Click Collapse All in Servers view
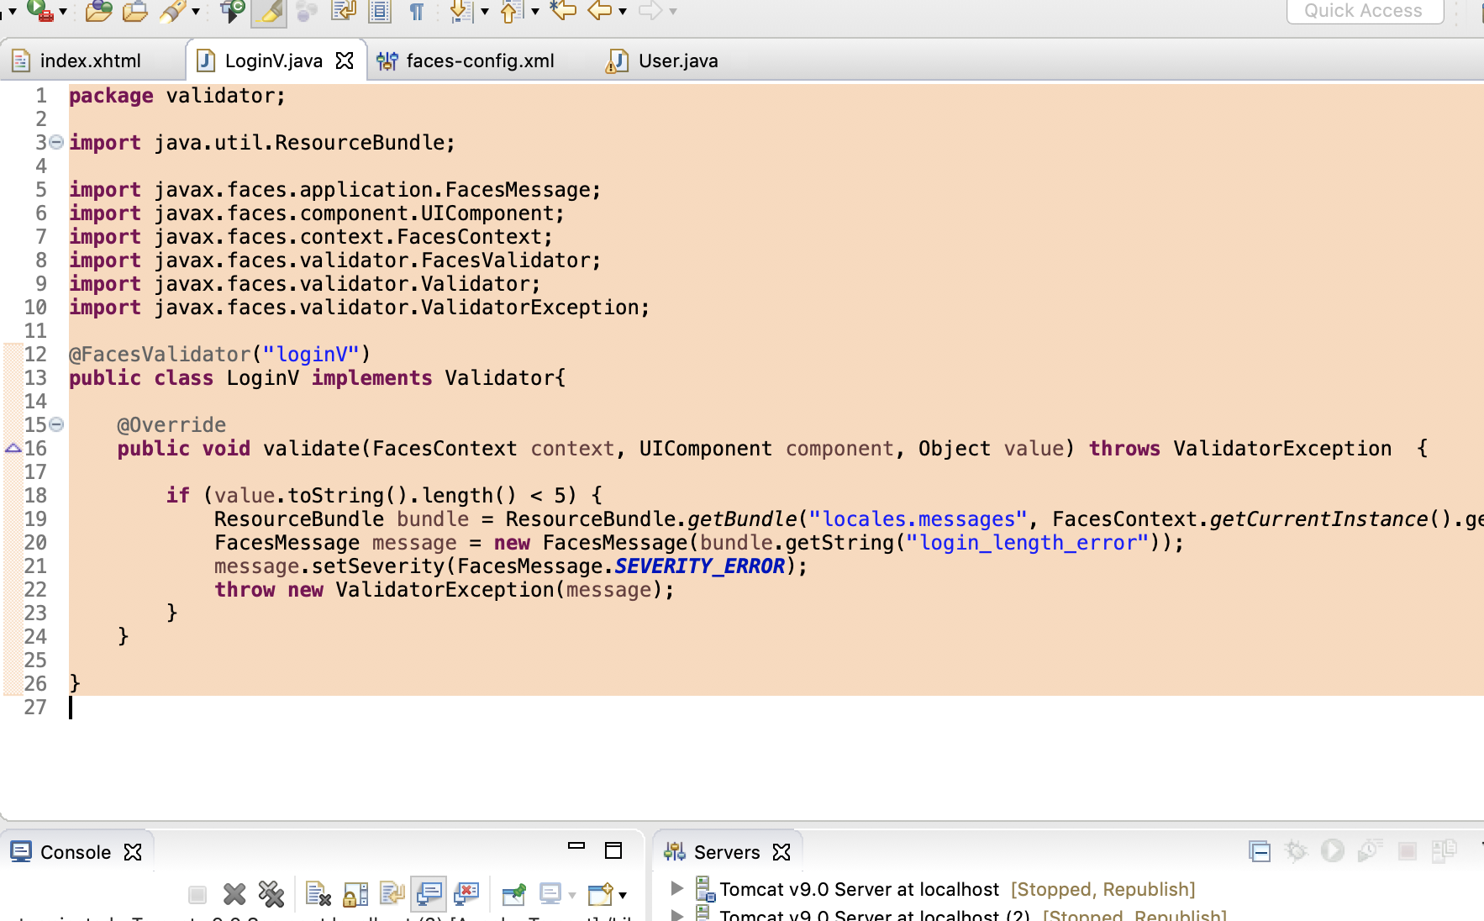Screen dimensions: 1484x921 tap(1260, 851)
